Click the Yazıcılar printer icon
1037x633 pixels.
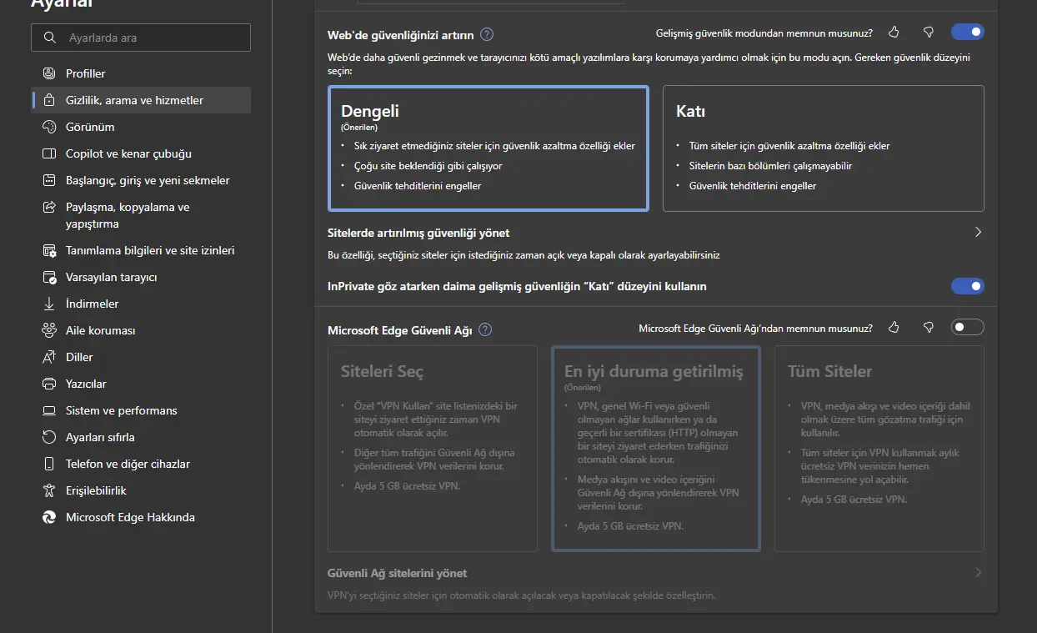pyautogui.click(x=49, y=384)
